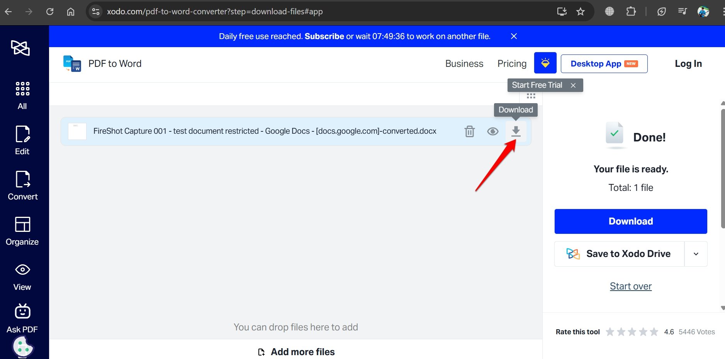Click the address bar URL
Viewport: 725px width, 359px height.
coord(215,12)
